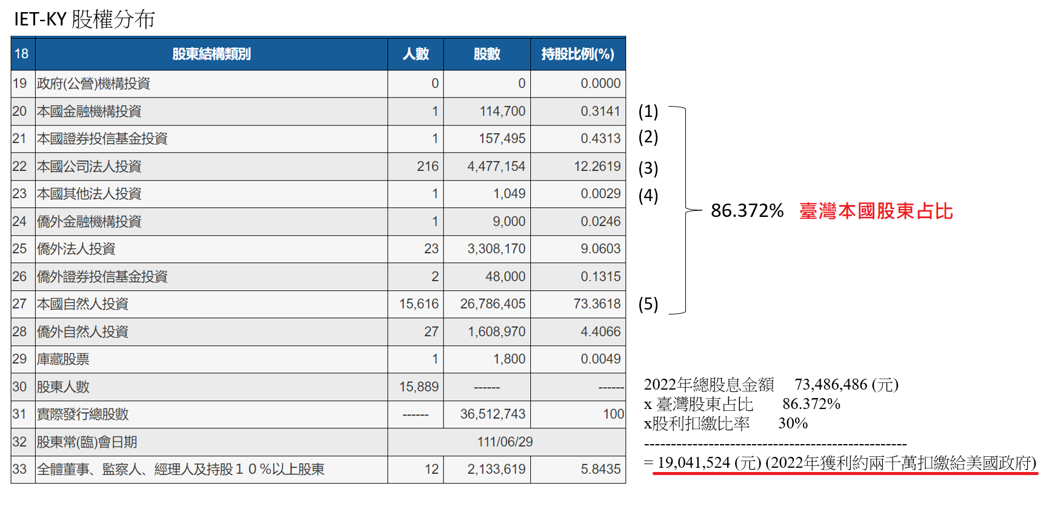Screen dimensions: 1058x512
Task: Click the result line = 19,041,524 (元)
Action: coord(703,463)
